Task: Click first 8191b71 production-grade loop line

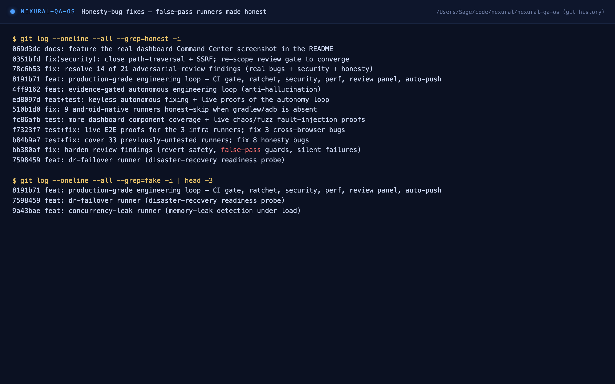Action: point(227,79)
